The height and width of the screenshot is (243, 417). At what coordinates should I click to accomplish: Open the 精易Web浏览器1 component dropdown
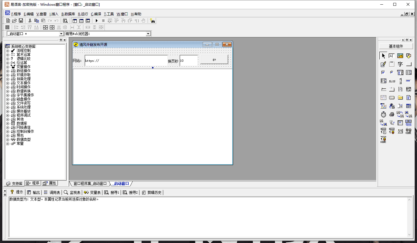pyautogui.click(x=148, y=34)
